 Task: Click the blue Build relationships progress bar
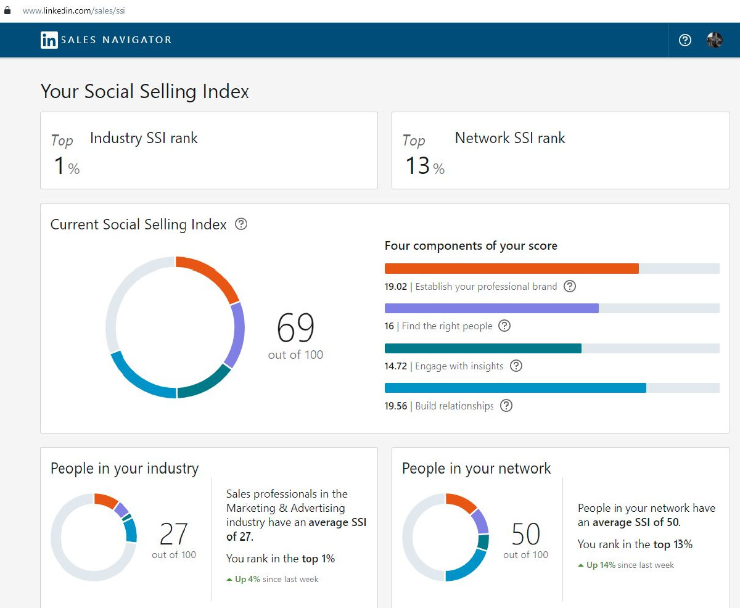click(x=552, y=388)
